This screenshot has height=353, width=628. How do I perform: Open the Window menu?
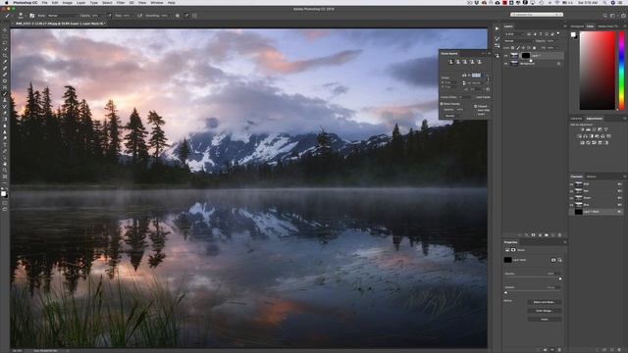pyautogui.click(x=157, y=2)
